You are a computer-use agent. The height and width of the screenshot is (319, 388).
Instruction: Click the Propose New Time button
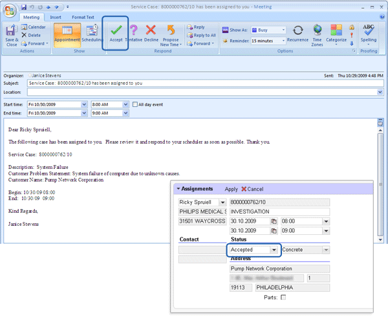coord(172,34)
